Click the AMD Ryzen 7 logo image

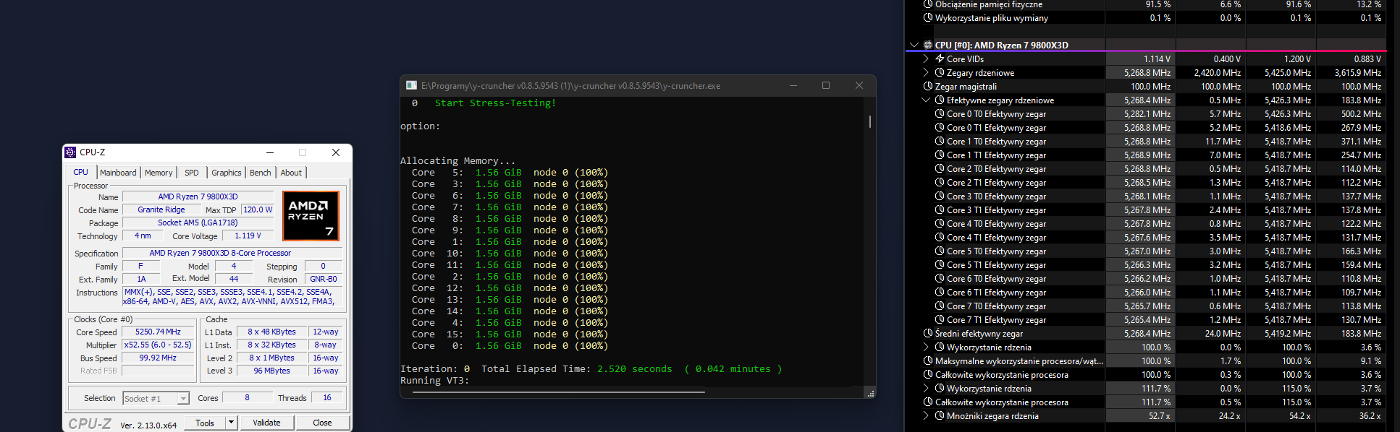(x=311, y=216)
